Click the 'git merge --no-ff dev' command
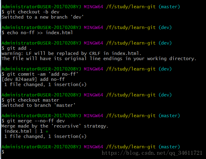The image size is (206, 159). click(33, 121)
